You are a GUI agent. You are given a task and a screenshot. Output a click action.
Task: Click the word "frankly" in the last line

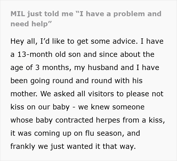(23, 146)
